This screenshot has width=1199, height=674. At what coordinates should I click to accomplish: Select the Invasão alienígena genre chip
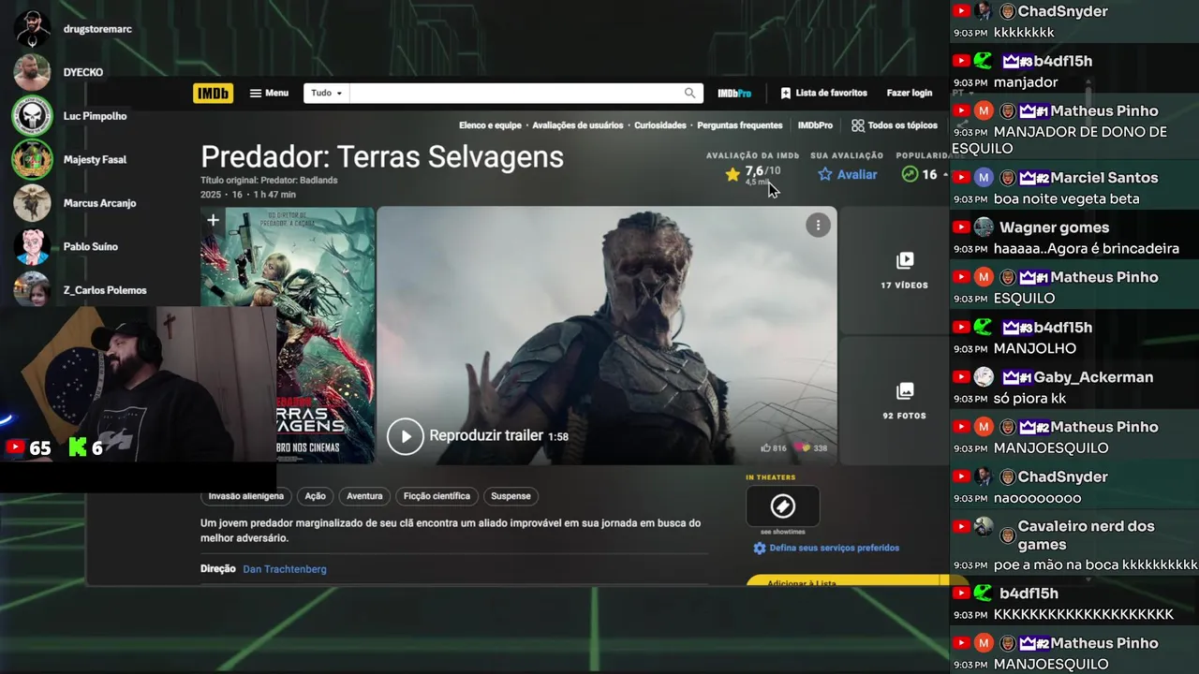[246, 496]
